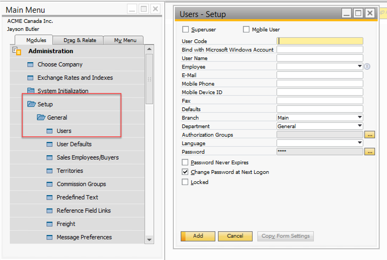Click the General open folder icon
The image size is (387, 260).
coord(41,117)
